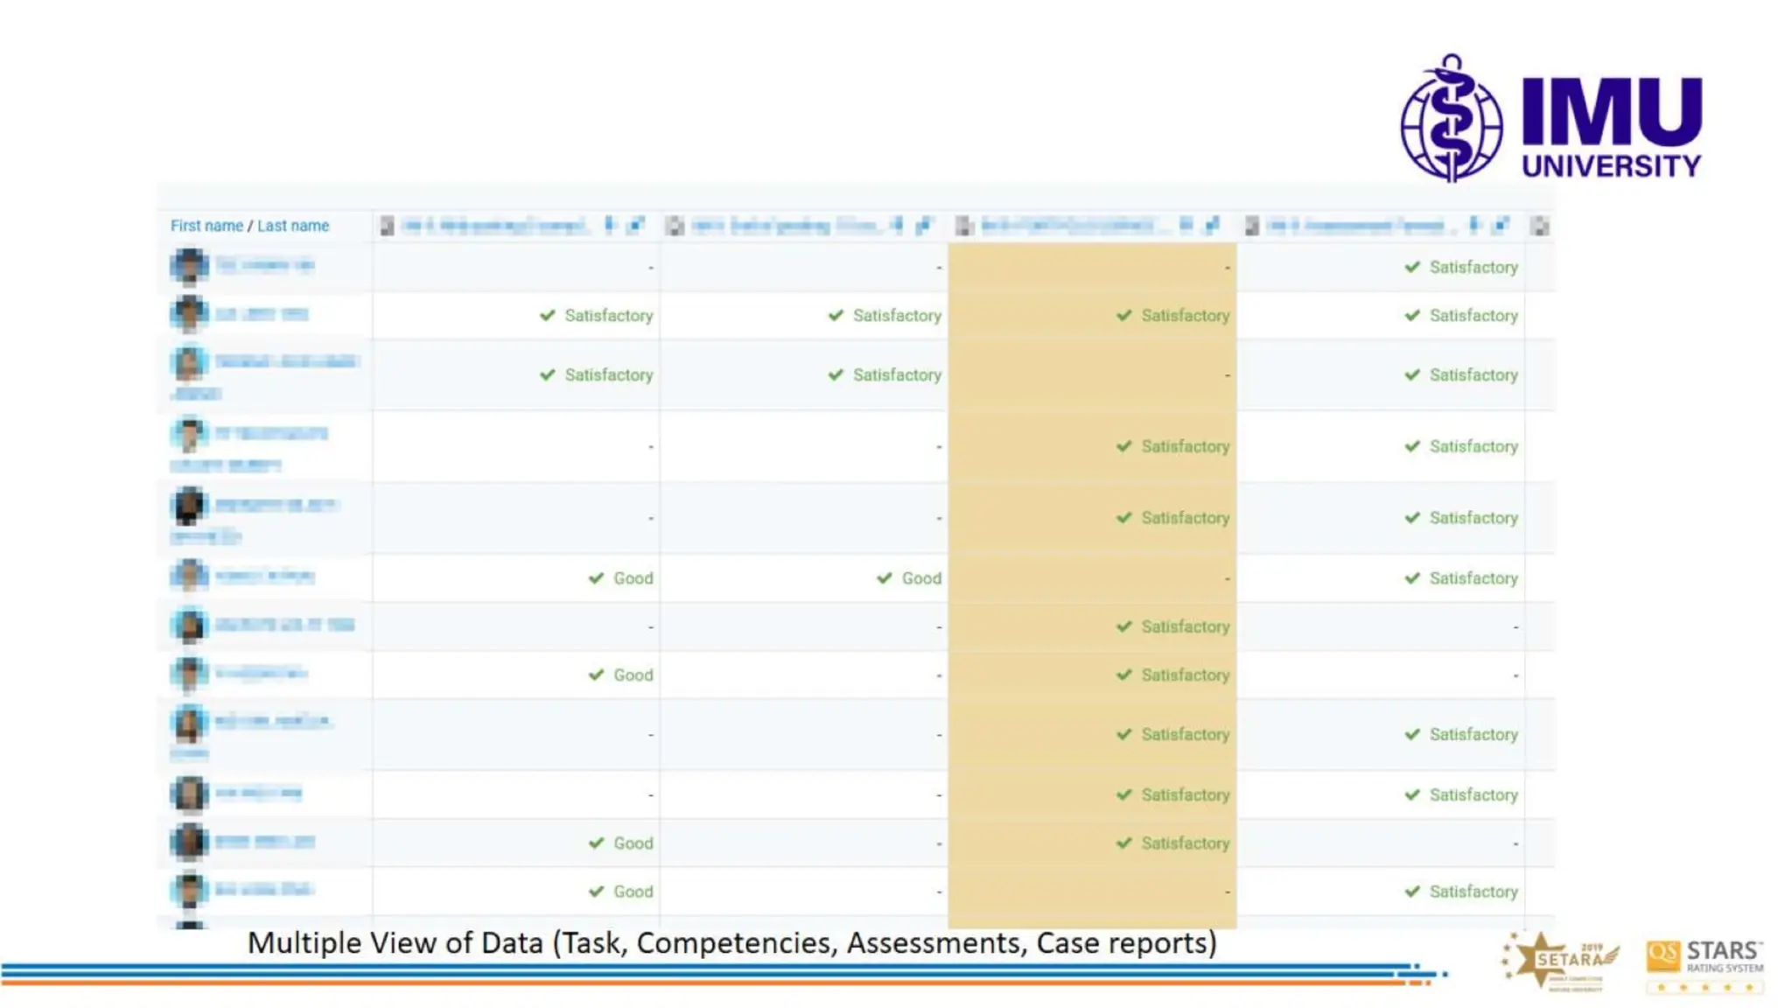Click expand icon in fourth grade column header
The height and width of the screenshot is (1008, 1792).
point(1501,225)
